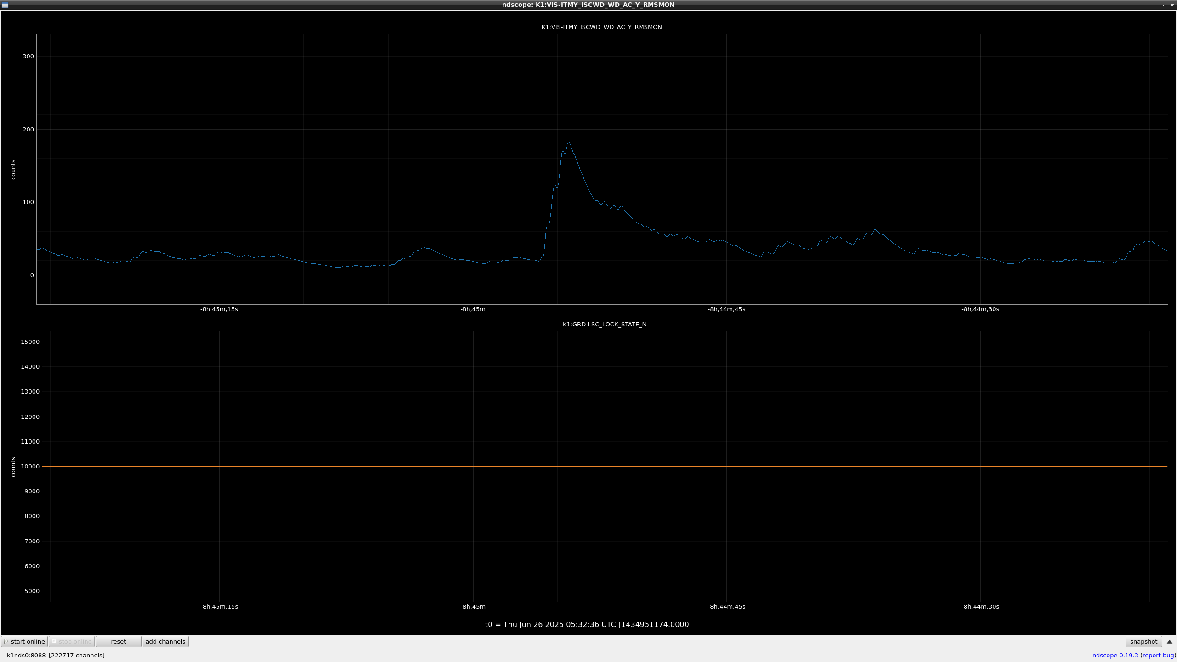Click the orange lock state trace line
Image resolution: width=1177 pixels, height=662 pixels.
[x=605, y=466]
